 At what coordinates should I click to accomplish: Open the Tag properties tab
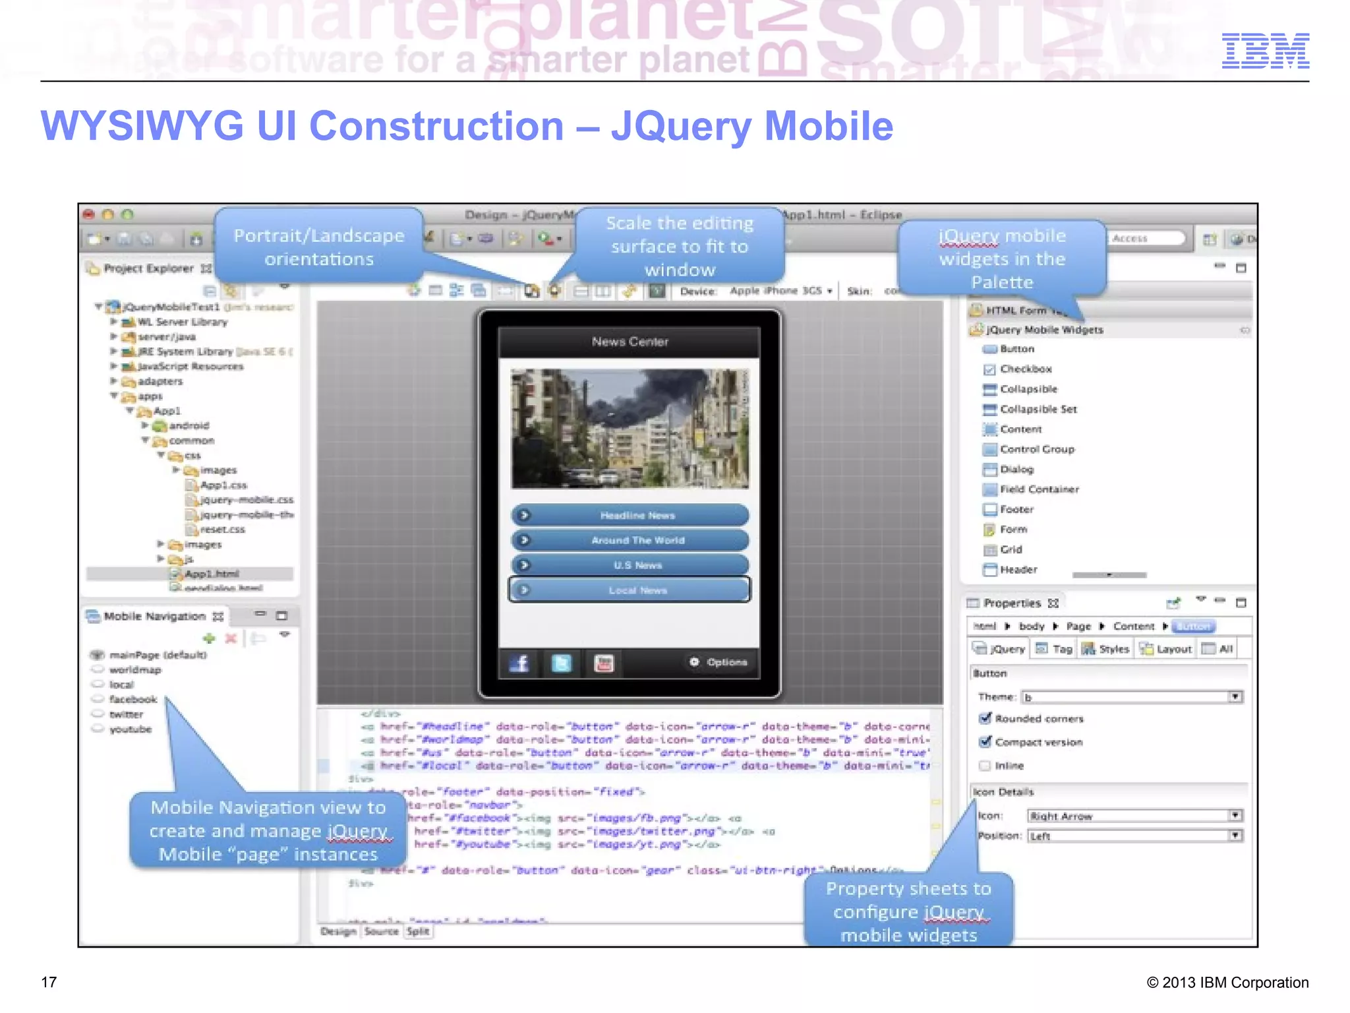tap(1053, 649)
